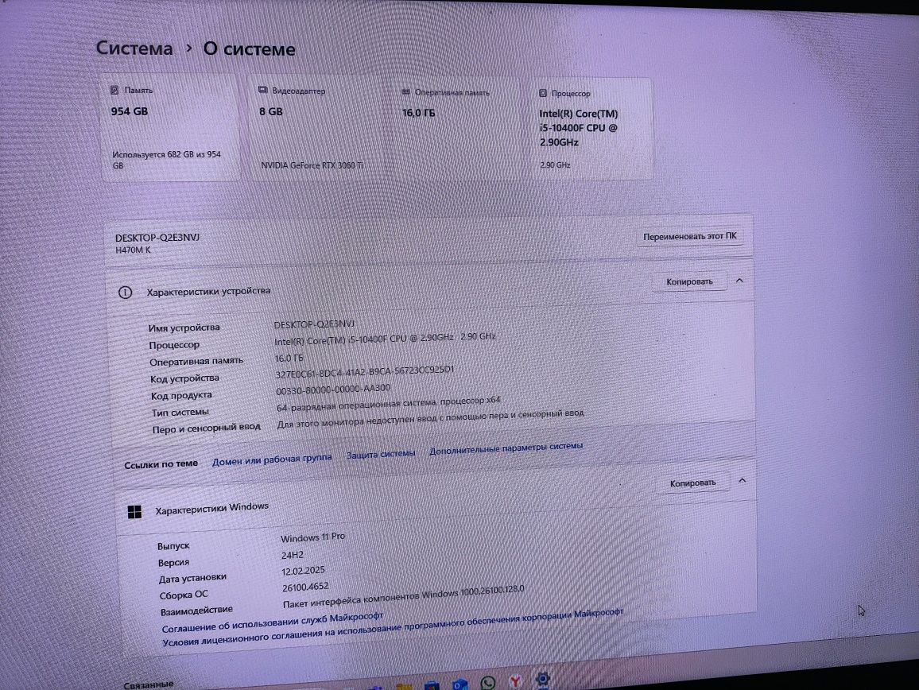Screen dimensions: 919x690
Task: Click Переименовать этот ПК button
Action: coord(690,236)
